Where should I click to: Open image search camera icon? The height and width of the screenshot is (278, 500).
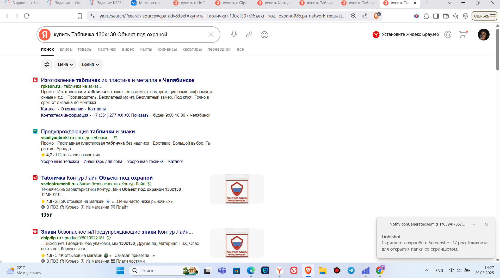tap(264, 34)
